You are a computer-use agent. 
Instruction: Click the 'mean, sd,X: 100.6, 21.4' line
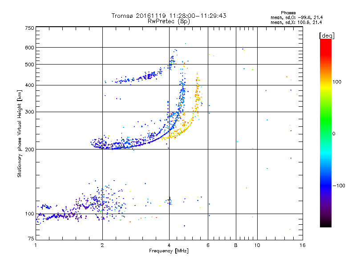pyautogui.click(x=296, y=22)
